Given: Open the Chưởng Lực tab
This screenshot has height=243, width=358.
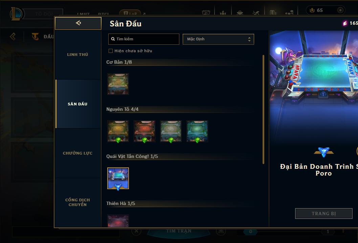Looking at the screenshot, I should pos(77,153).
